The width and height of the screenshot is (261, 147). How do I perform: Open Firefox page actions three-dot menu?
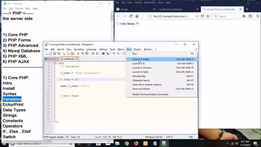(197, 16)
